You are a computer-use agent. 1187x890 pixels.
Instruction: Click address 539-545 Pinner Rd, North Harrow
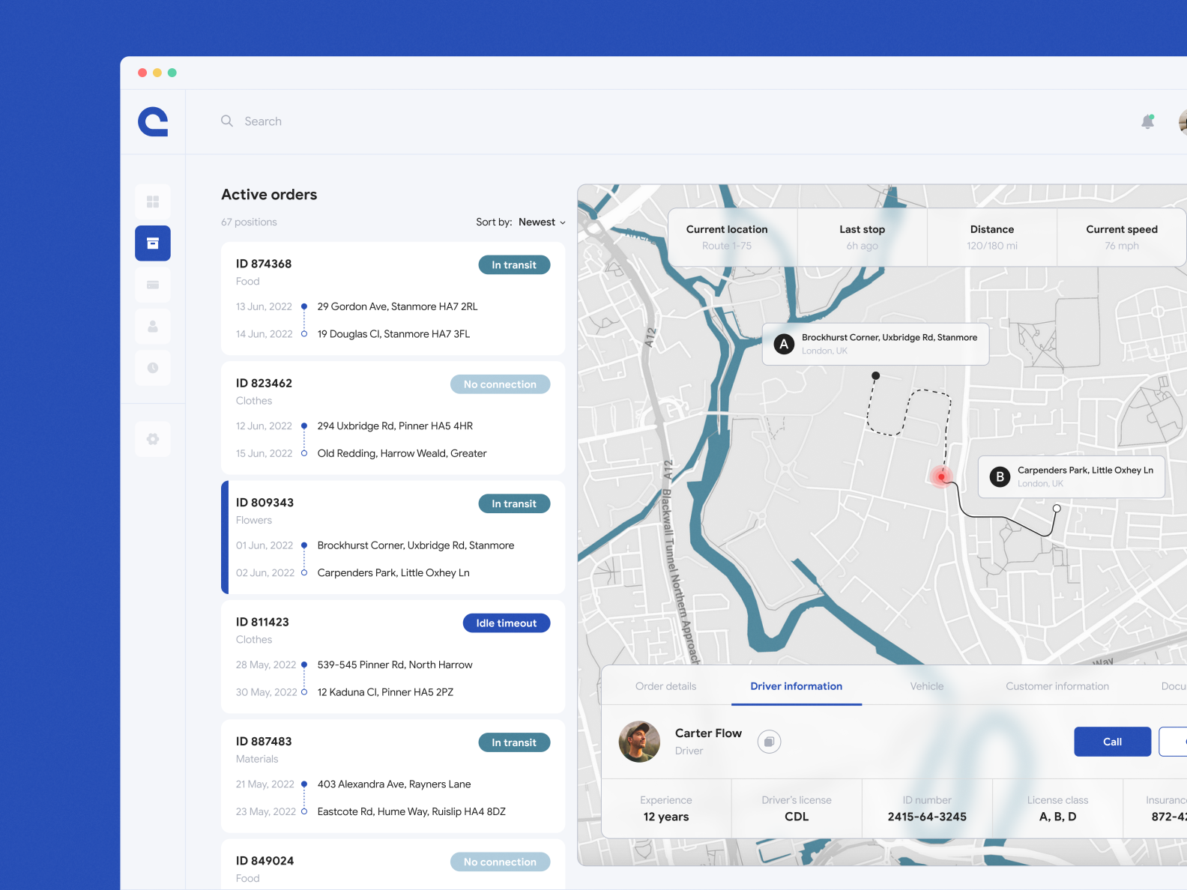coord(395,665)
